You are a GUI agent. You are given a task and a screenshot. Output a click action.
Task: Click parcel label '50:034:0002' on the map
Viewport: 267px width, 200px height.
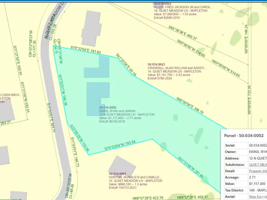pyautogui.click(x=108, y=107)
